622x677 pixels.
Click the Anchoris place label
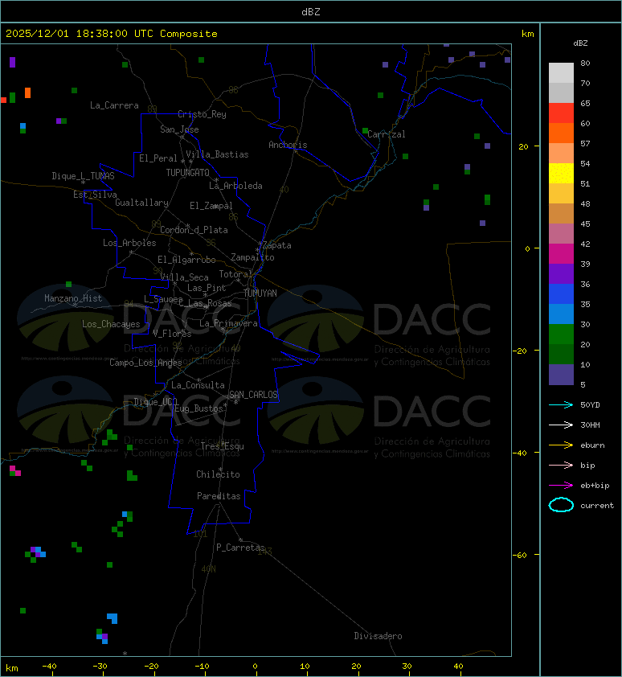[288, 145]
